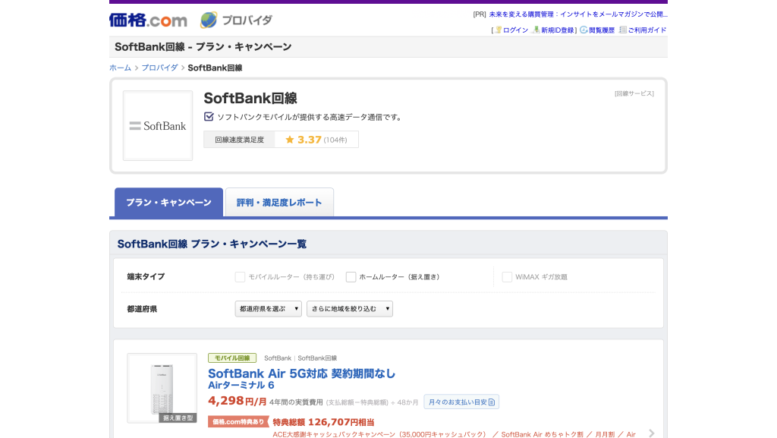Click the 4,298円/月 price

(x=238, y=401)
